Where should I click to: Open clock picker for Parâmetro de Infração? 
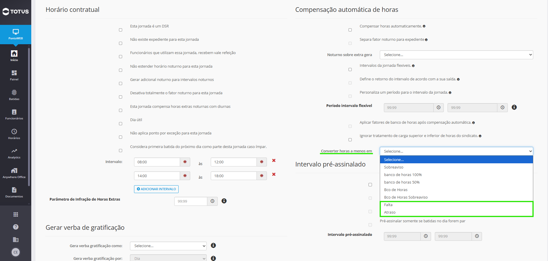(x=212, y=201)
